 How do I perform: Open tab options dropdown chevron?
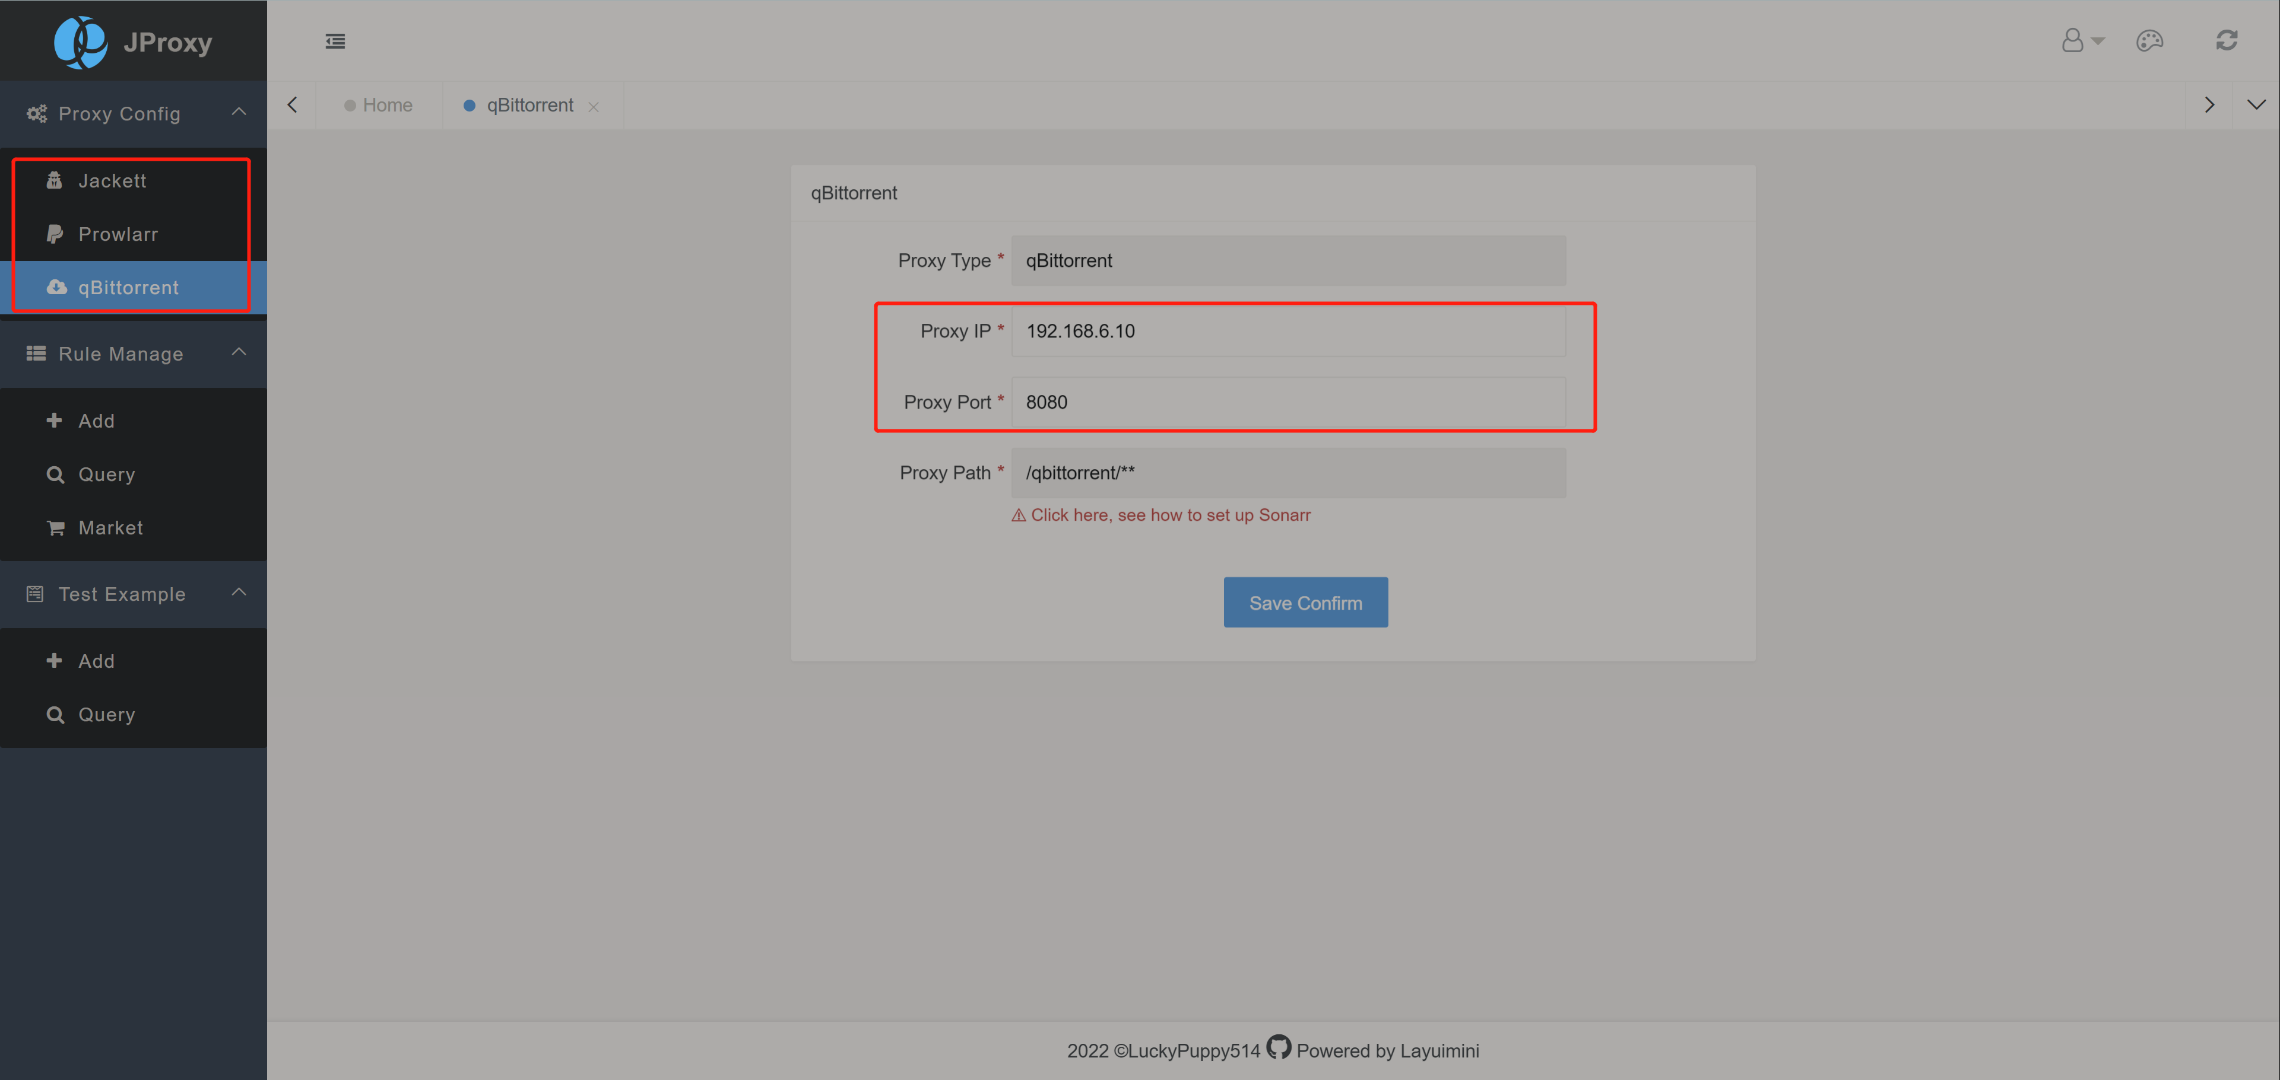tap(2255, 105)
